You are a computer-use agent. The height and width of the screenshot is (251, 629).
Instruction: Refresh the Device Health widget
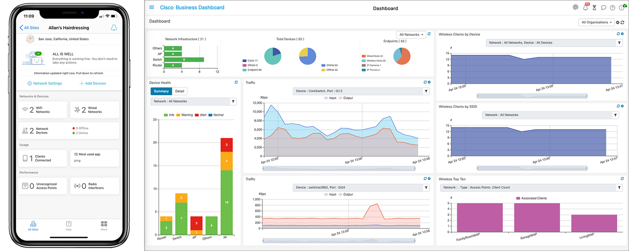click(x=236, y=82)
